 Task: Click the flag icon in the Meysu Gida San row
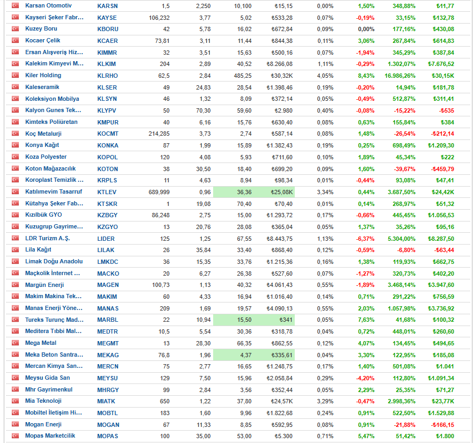click(x=15, y=378)
